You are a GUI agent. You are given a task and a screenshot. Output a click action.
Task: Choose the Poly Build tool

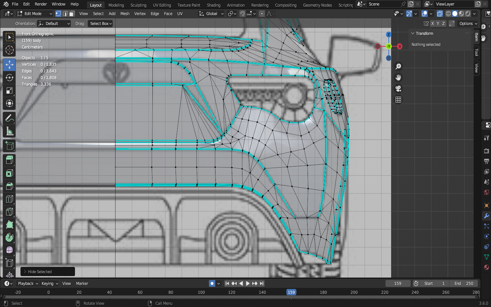point(9,225)
